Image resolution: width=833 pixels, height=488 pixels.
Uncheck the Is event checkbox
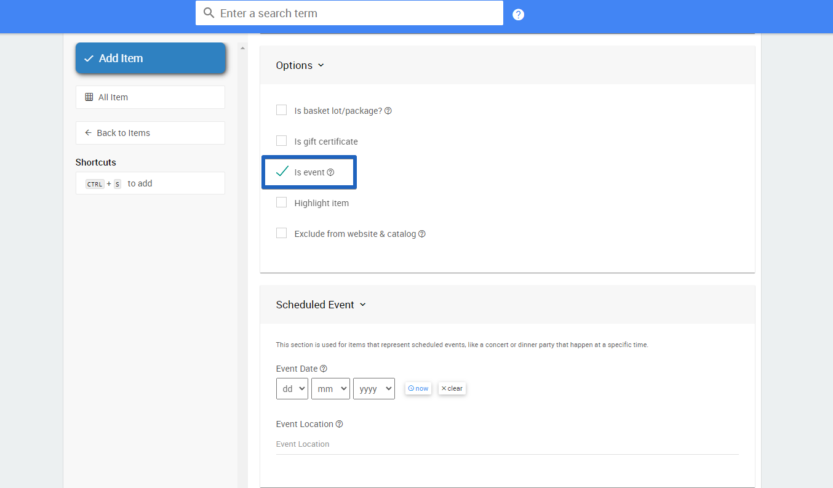(x=282, y=172)
